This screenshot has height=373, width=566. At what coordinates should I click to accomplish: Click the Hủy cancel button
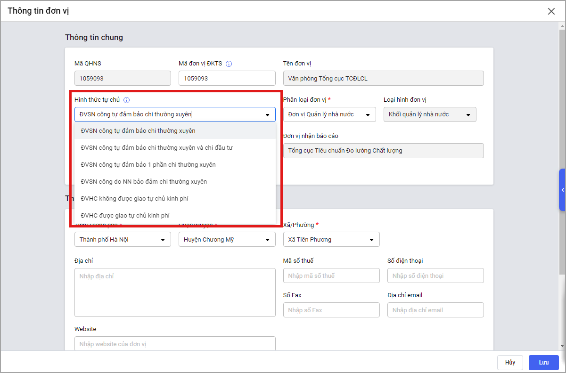click(510, 362)
